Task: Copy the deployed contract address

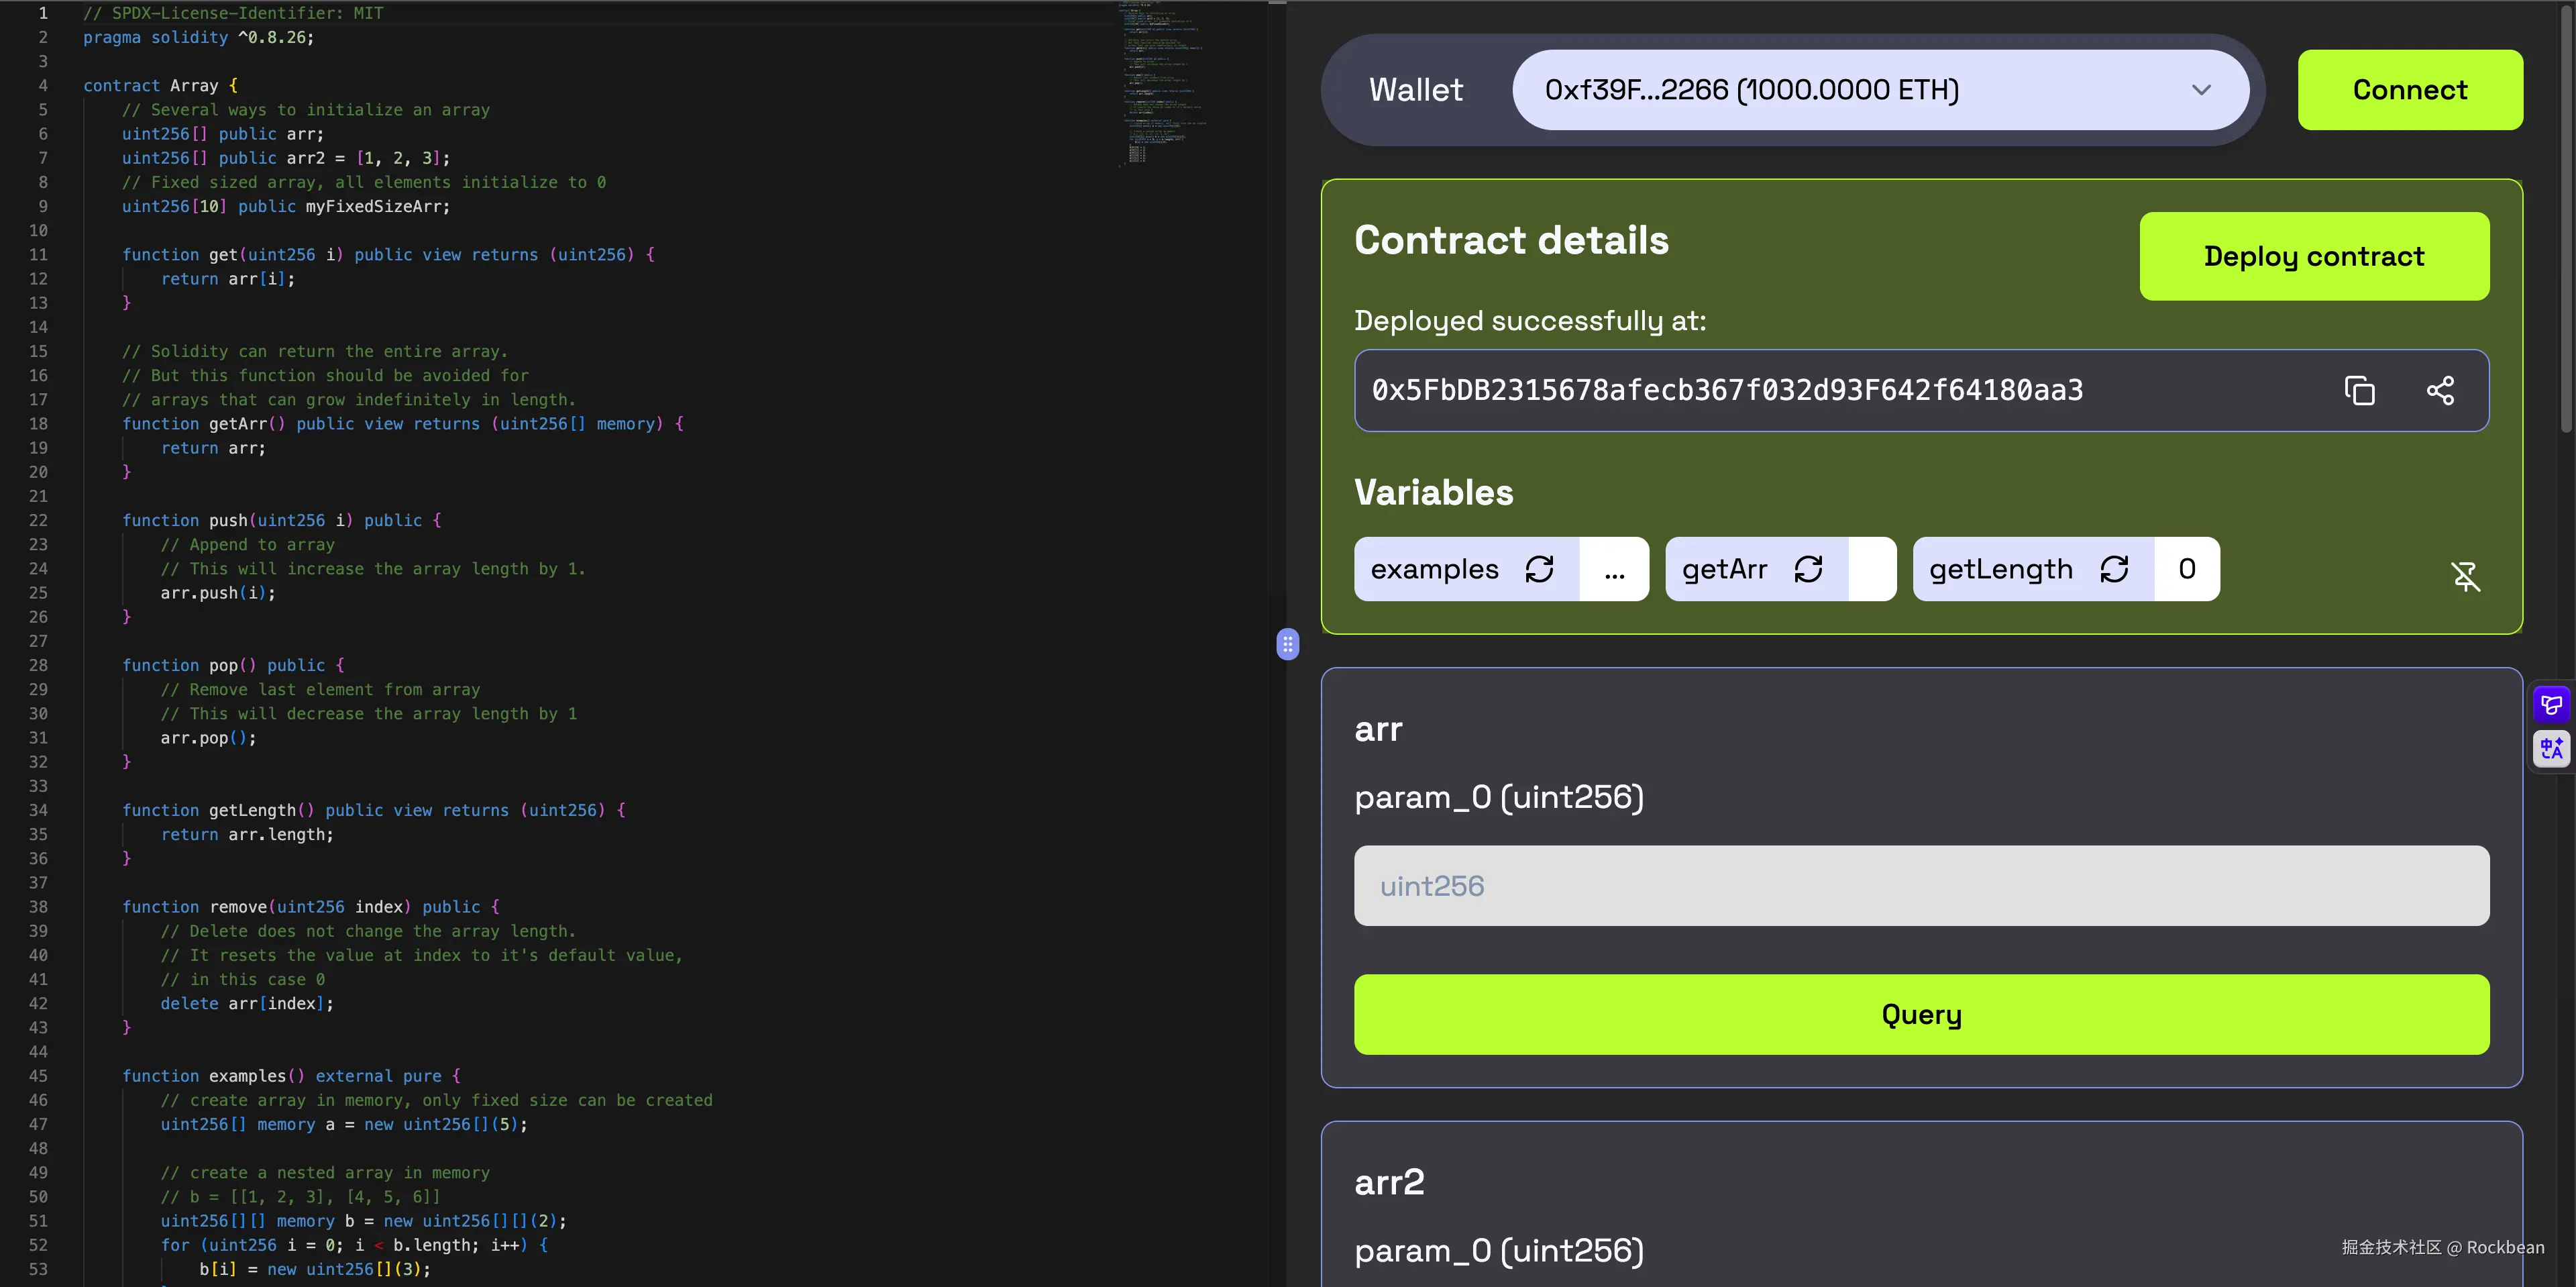Action: pyautogui.click(x=2359, y=390)
